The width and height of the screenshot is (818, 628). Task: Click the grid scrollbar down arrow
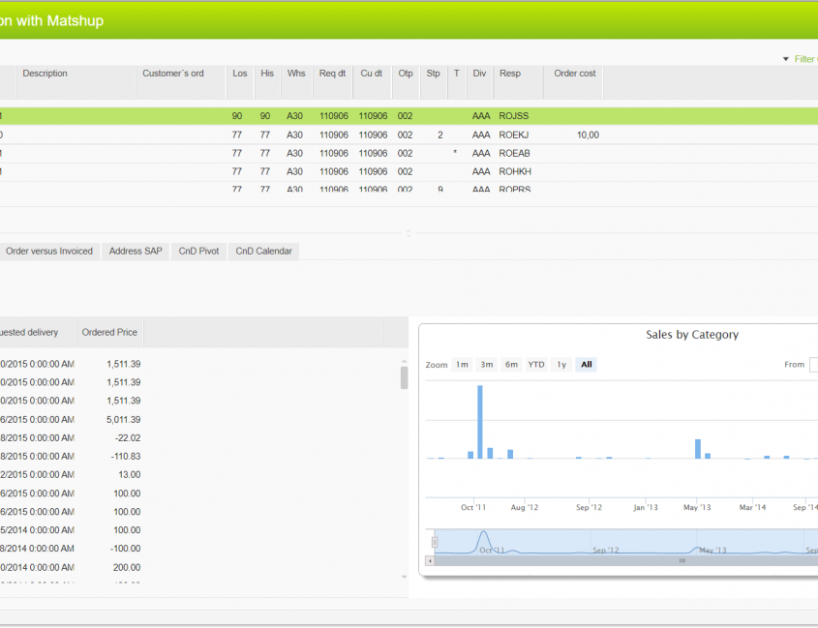click(404, 577)
